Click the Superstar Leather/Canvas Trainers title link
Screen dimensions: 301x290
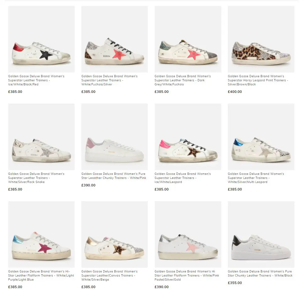tap(110, 276)
